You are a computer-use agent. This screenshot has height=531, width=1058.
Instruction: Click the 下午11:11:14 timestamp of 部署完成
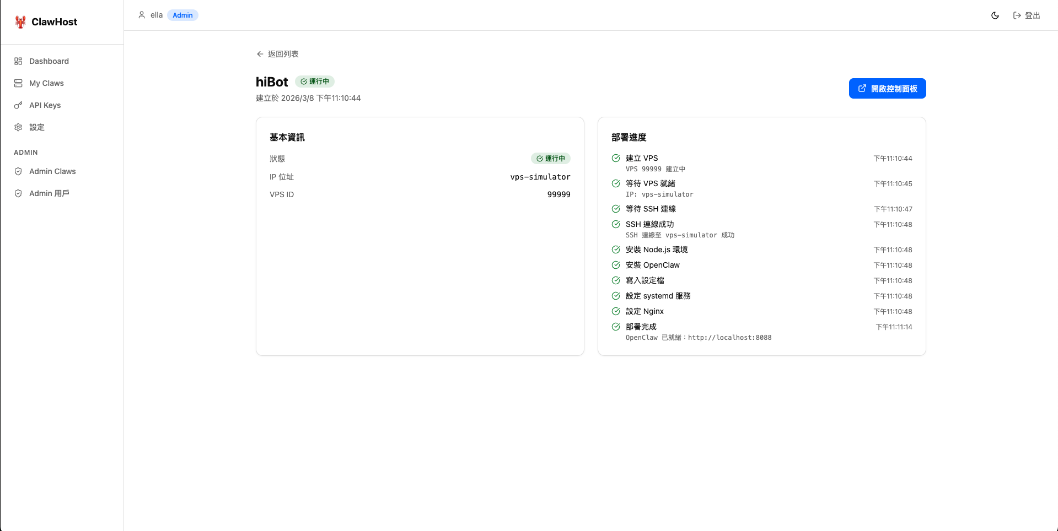coord(894,327)
